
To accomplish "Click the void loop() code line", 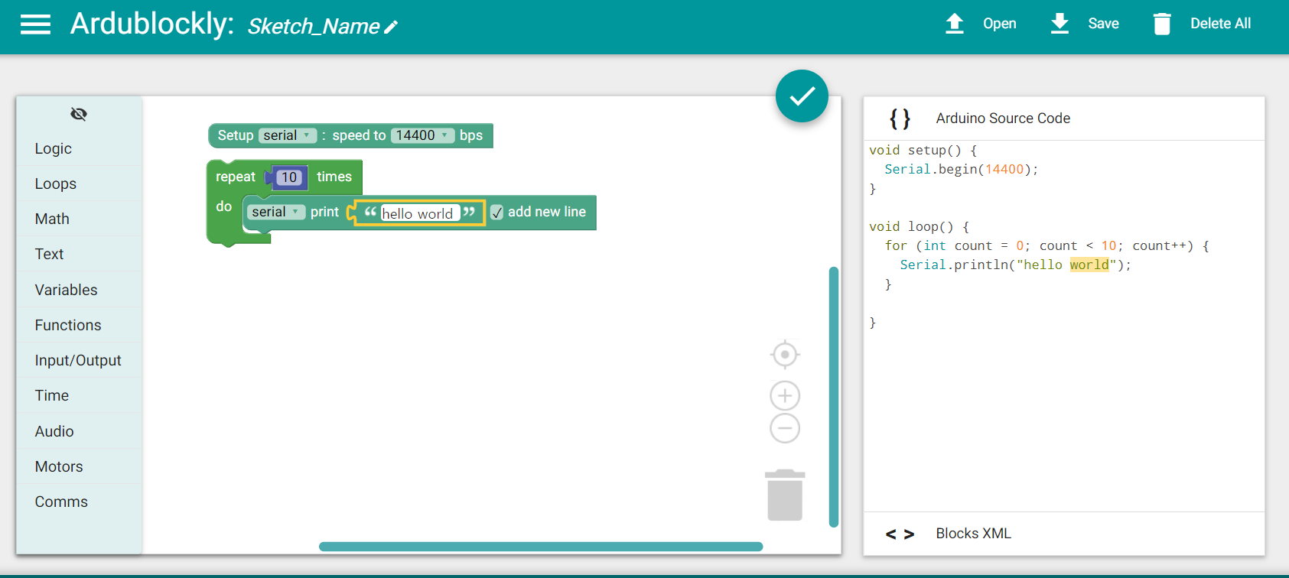I will 919,227.
